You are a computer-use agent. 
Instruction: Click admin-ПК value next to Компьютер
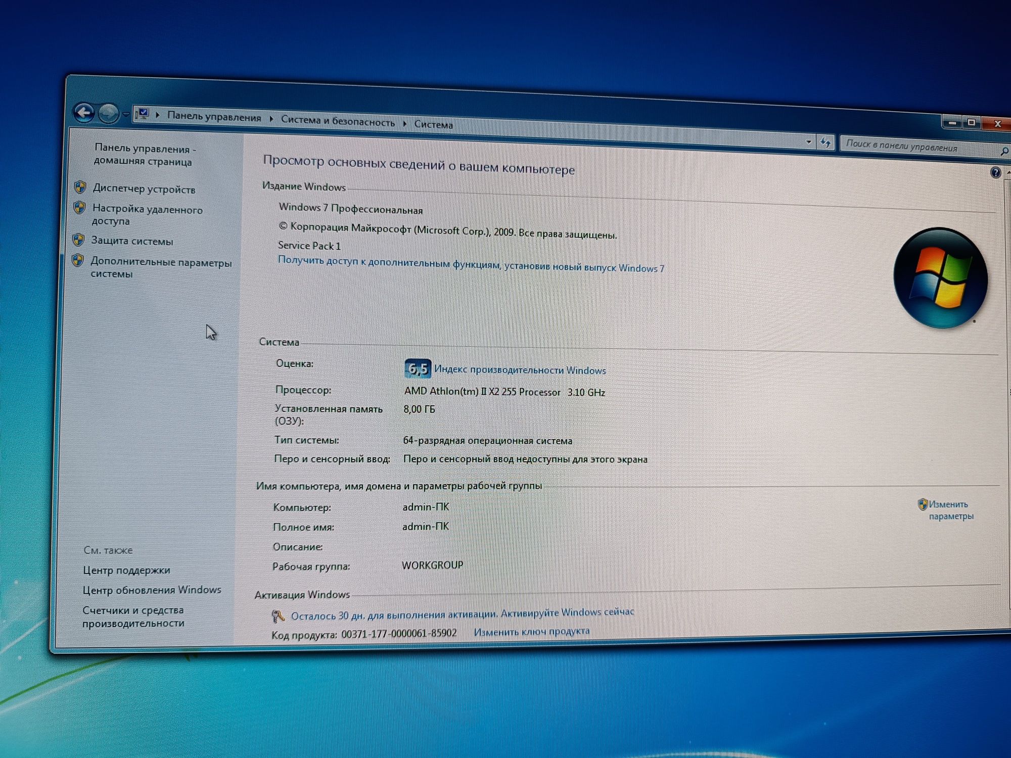[x=426, y=507]
